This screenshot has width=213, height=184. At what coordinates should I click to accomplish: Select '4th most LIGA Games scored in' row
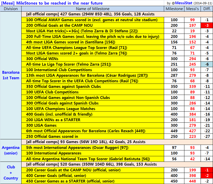click(93, 42)
